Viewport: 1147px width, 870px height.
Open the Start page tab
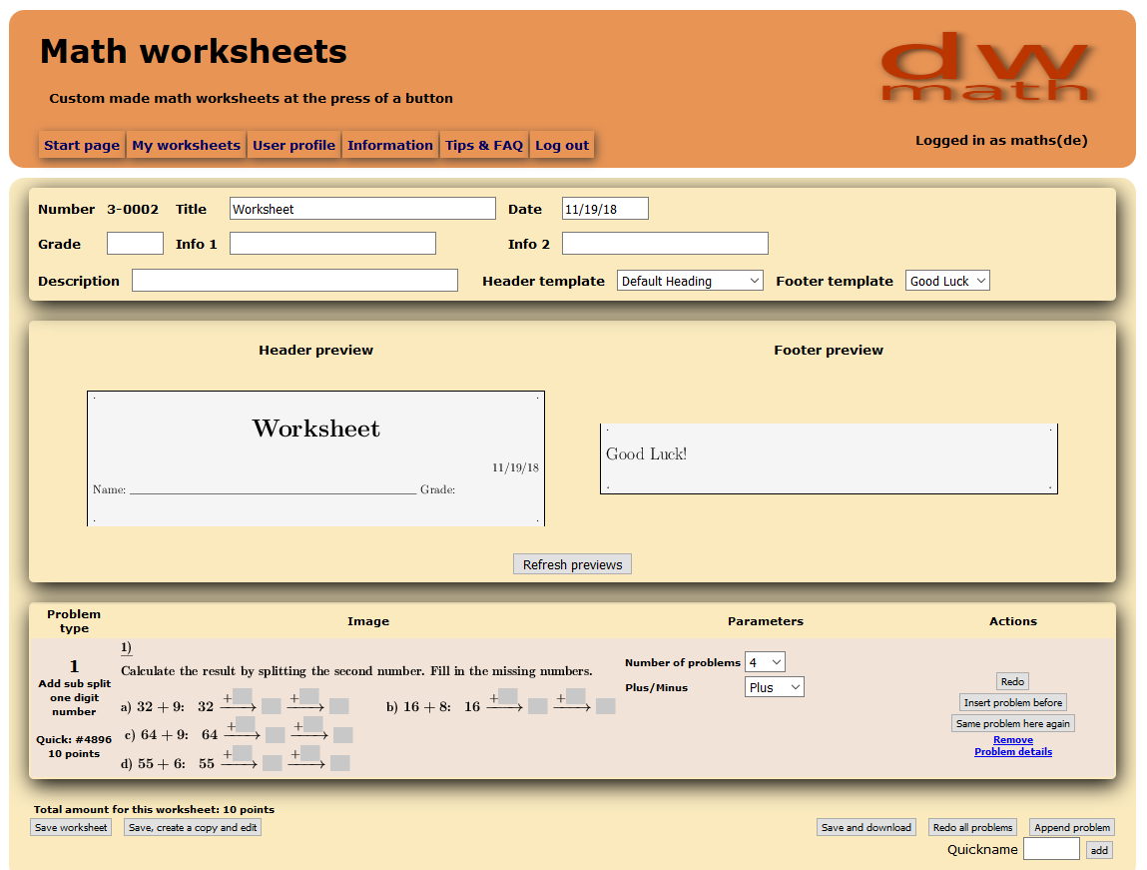(x=82, y=145)
